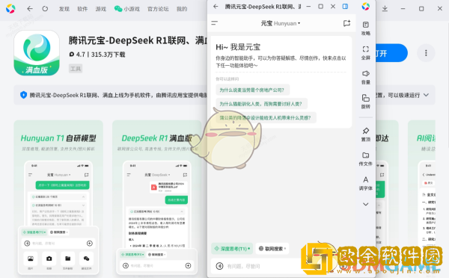This screenshot has width=449, height=278.
Task: Expand the app description info bar chevron
Action: coord(426,95)
